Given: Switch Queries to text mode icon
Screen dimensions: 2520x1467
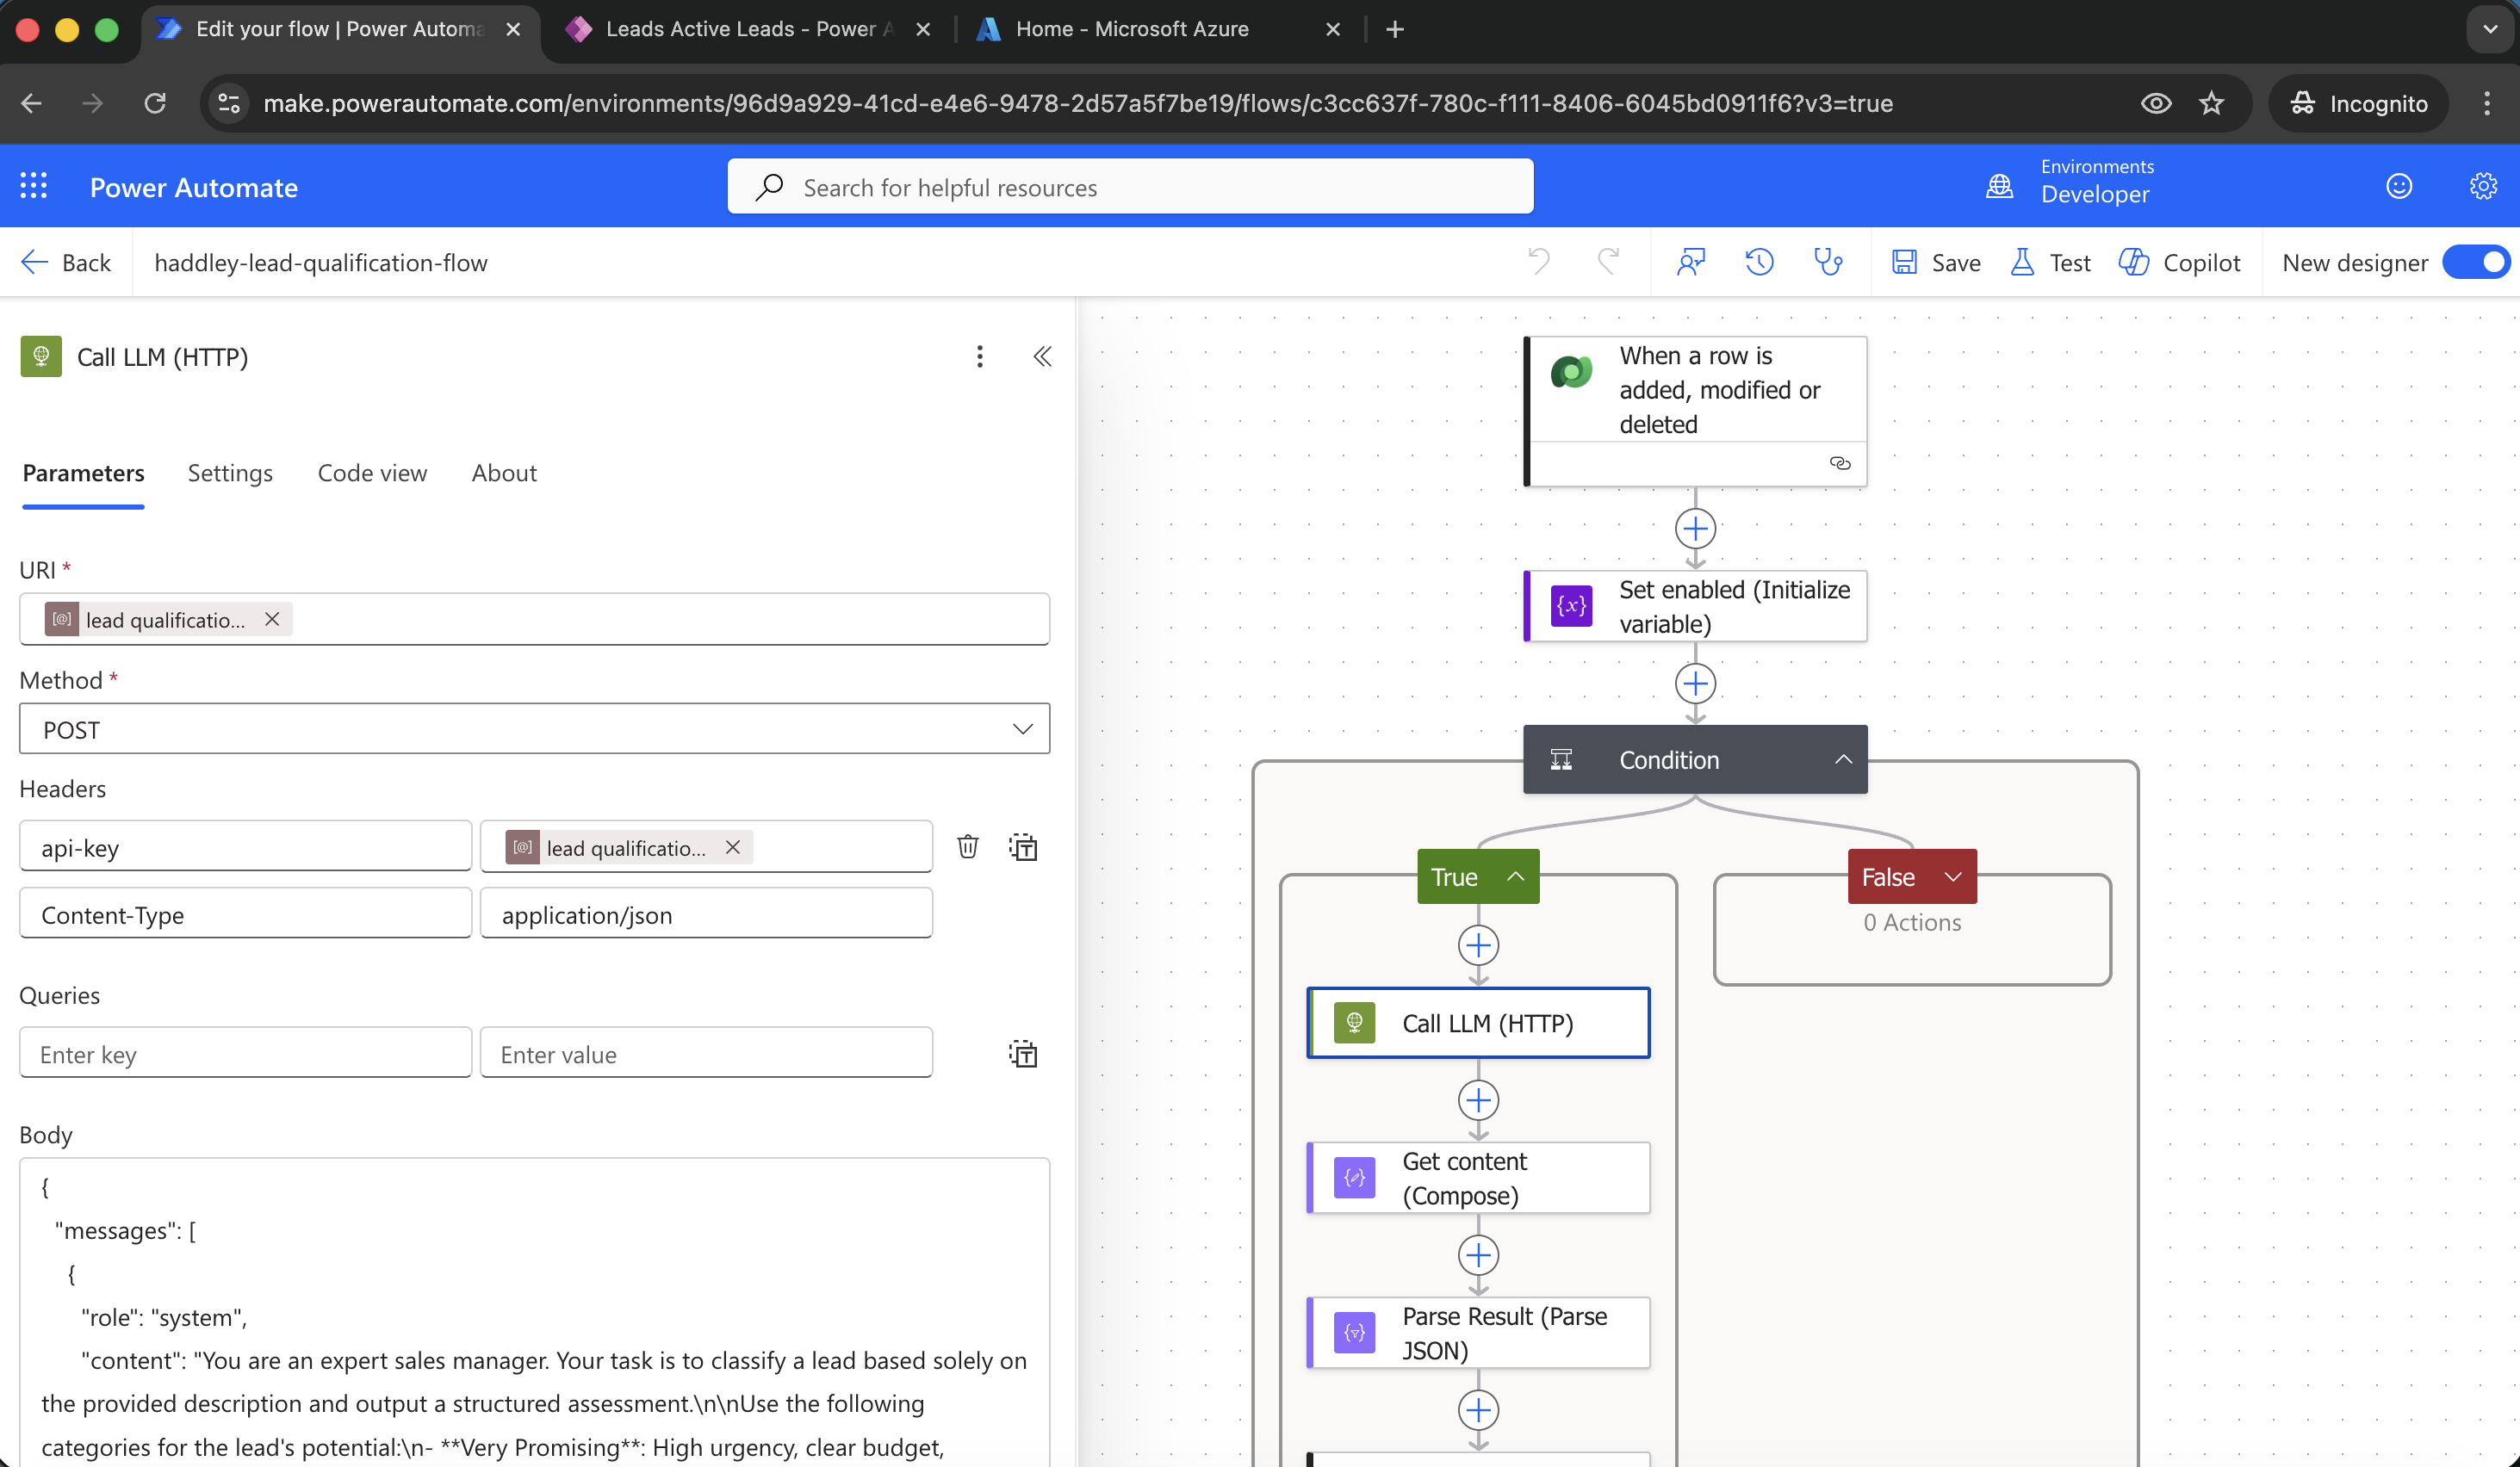Looking at the screenshot, I should (x=1023, y=1053).
